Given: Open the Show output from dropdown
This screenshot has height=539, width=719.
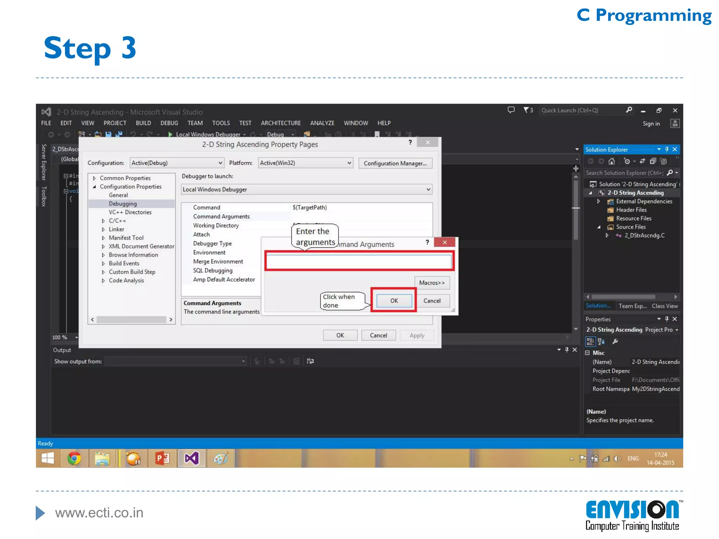Looking at the screenshot, I should [176, 361].
